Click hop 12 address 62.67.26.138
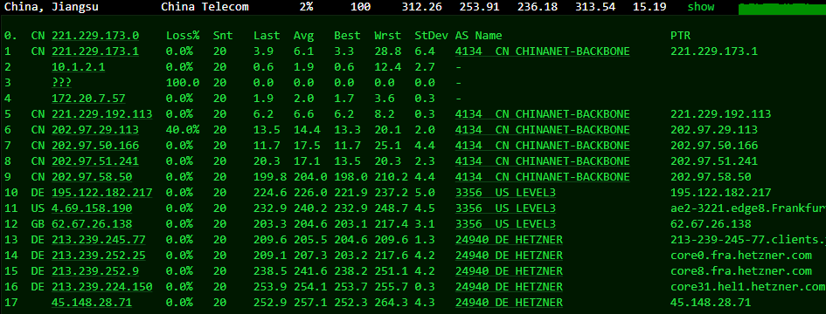The width and height of the screenshot is (826, 314). [92, 224]
